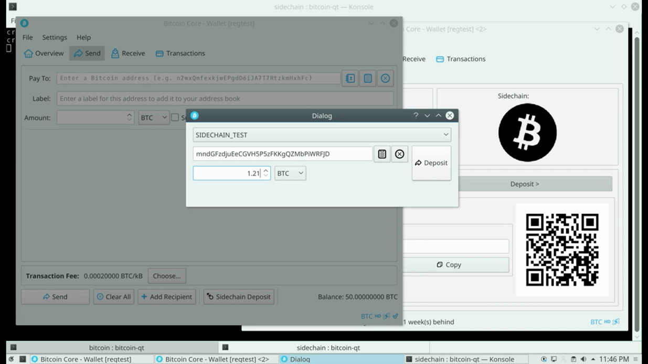The height and width of the screenshot is (364, 648).
Task: Remove entry with X icon next to Pay To
Action: pyautogui.click(x=385, y=78)
